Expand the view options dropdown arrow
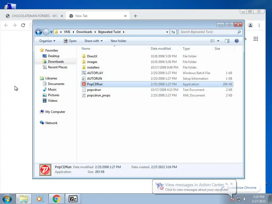This screenshot has width=272, height=204. pyautogui.click(x=218, y=41)
